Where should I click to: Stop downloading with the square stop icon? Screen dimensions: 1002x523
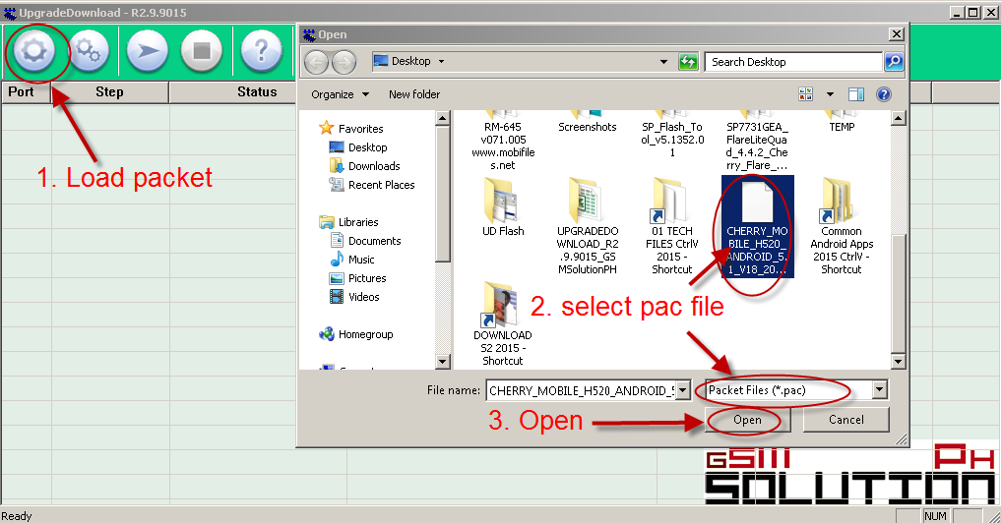[x=202, y=50]
